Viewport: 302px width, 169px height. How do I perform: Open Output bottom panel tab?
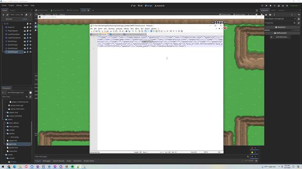click(x=38, y=161)
